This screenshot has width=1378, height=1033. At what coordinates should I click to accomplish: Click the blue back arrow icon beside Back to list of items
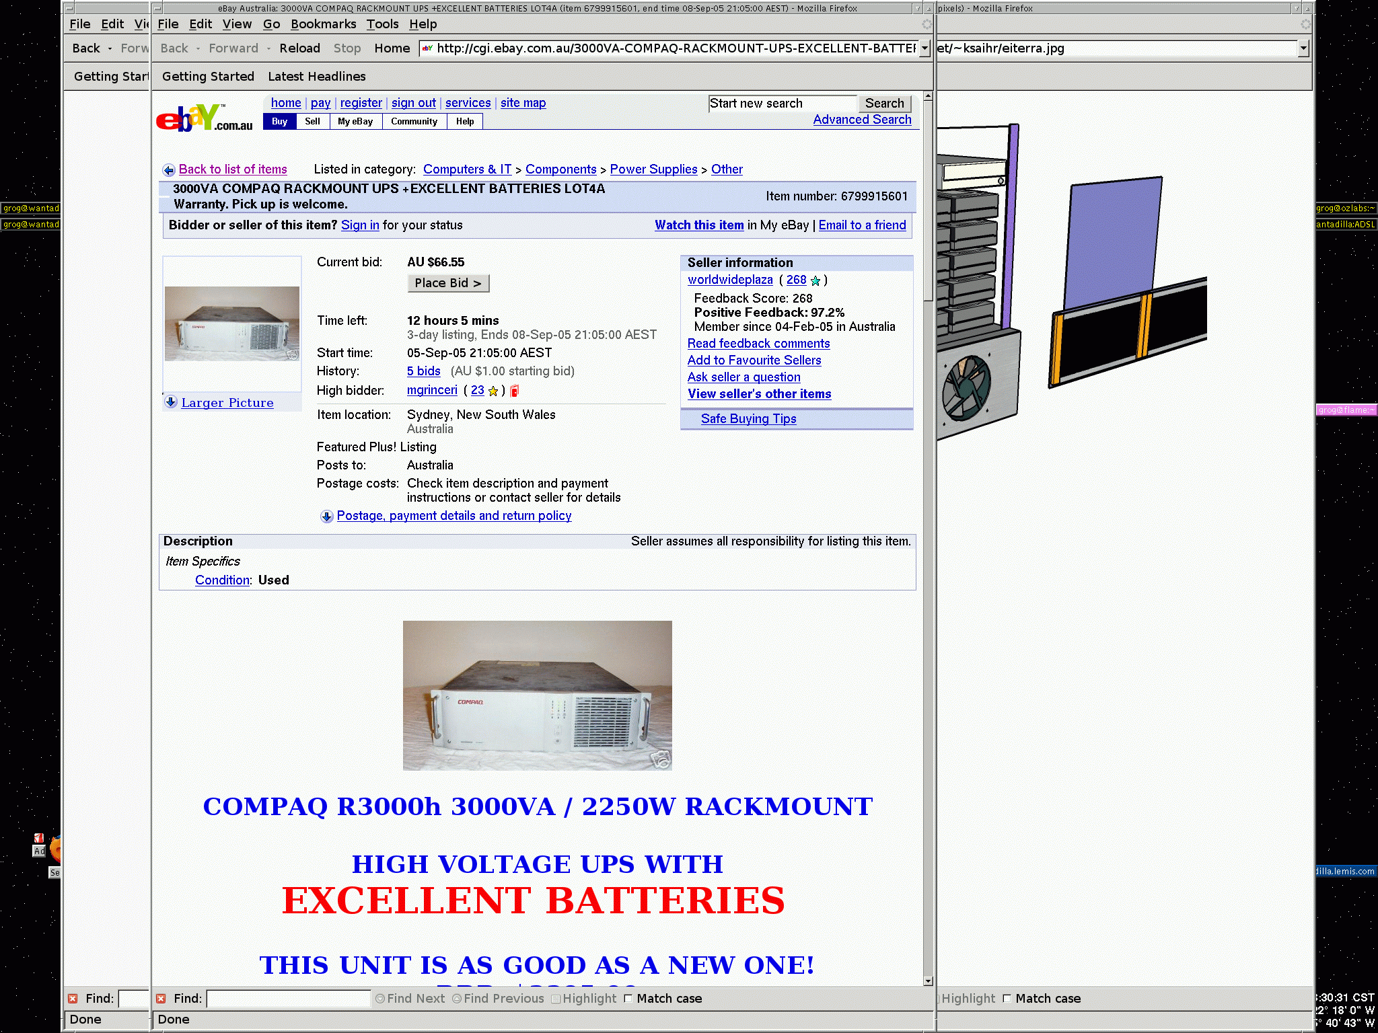[x=169, y=170]
